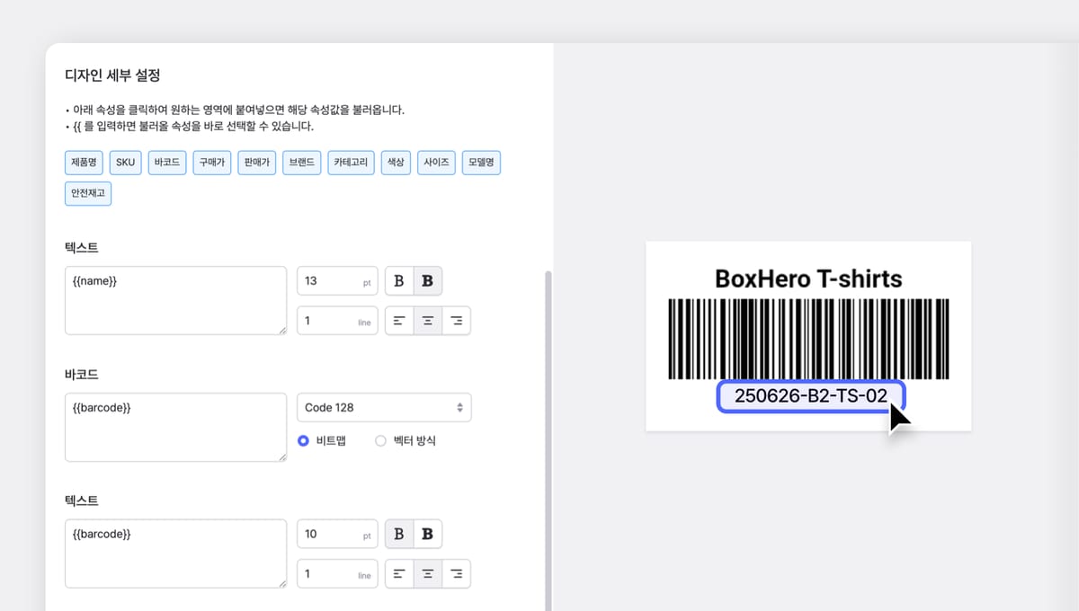This screenshot has height=611, width=1079.
Task: Insert the 모델명 attribute tag
Action: point(482,163)
